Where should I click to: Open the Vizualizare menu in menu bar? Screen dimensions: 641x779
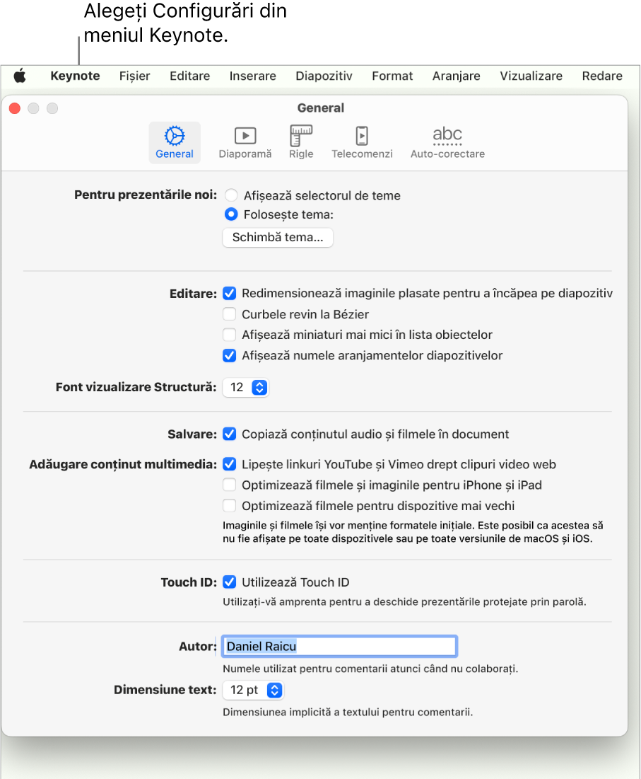[531, 76]
